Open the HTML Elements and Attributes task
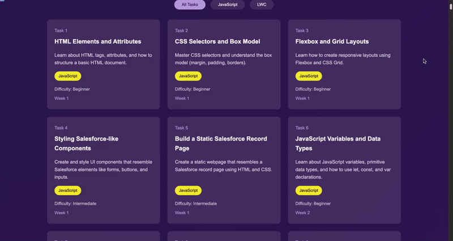 pos(97,41)
